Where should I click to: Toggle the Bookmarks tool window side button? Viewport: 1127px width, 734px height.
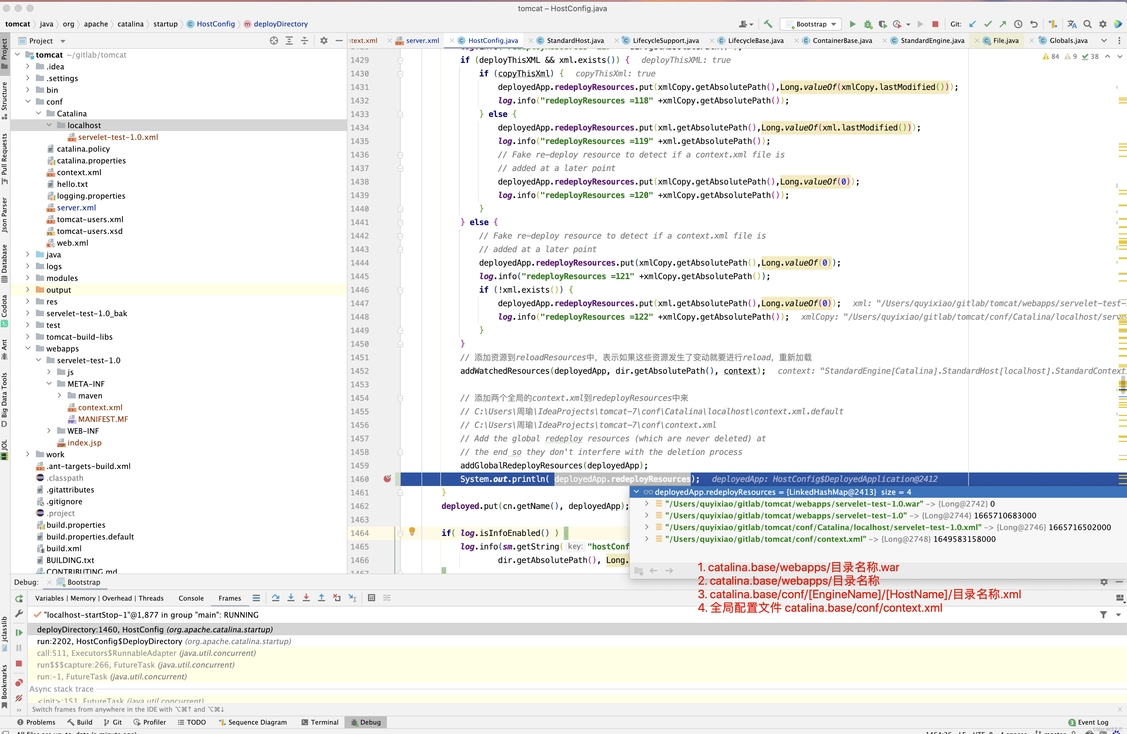(x=5, y=686)
